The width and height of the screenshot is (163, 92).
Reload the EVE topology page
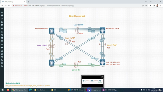(x=9, y=6)
